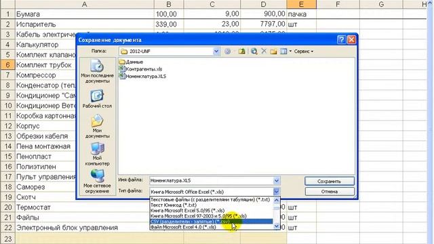Select the Контрагенты.xls file
434x244 pixels.
(x=140, y=69)
